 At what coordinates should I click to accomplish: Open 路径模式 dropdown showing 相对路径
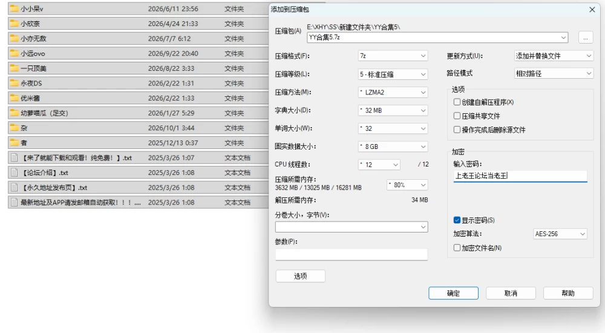click(554, 73)
